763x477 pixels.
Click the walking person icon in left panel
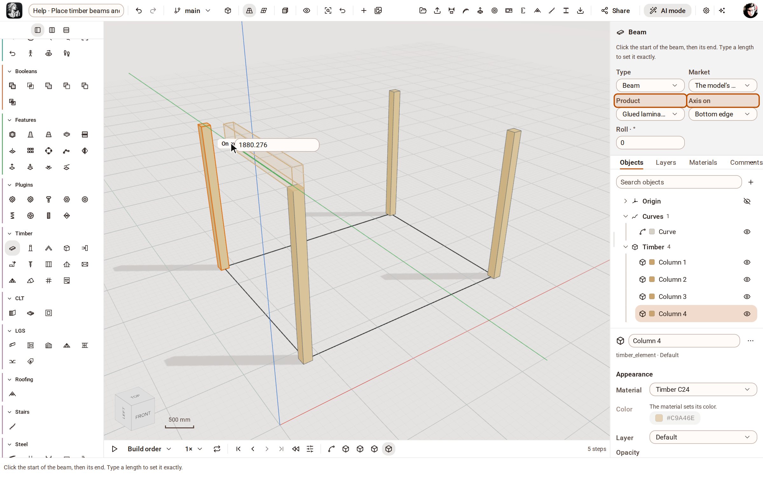point(31,53)
